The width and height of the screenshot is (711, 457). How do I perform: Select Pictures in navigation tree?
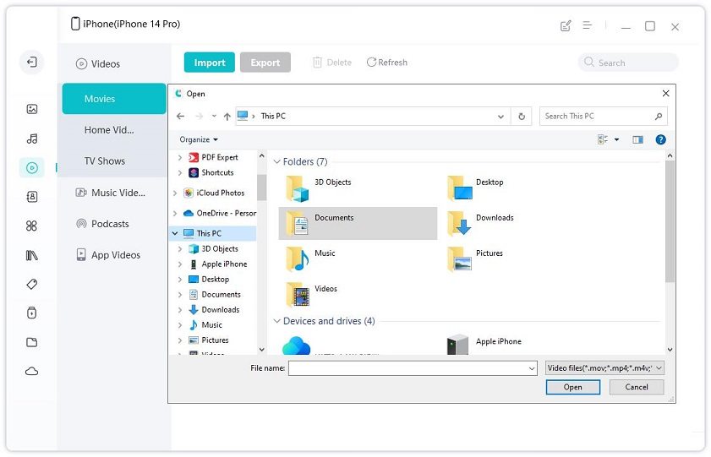215,340
